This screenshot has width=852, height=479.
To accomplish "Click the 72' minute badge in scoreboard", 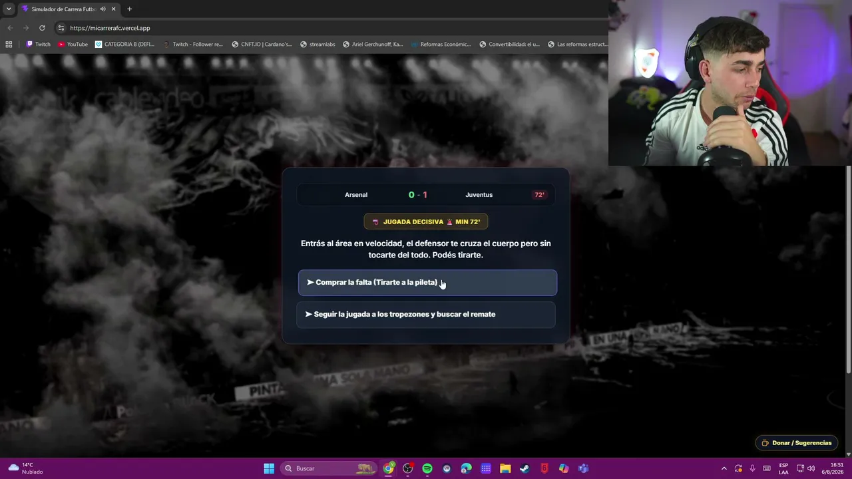I will [x=539, y=195].
